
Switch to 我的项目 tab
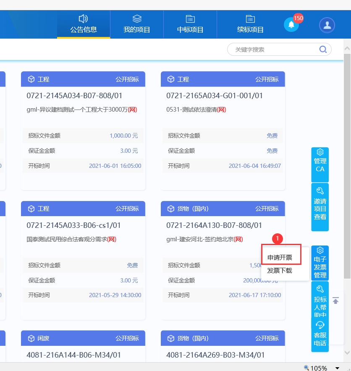click(136, 25)
